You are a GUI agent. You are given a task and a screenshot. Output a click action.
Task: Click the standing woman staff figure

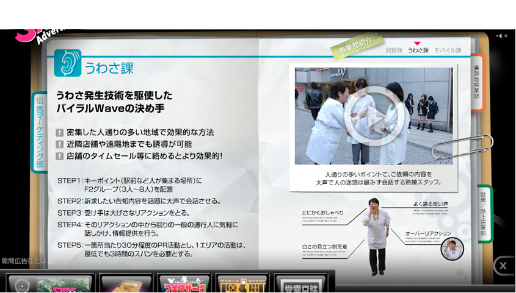coord(377,236)
